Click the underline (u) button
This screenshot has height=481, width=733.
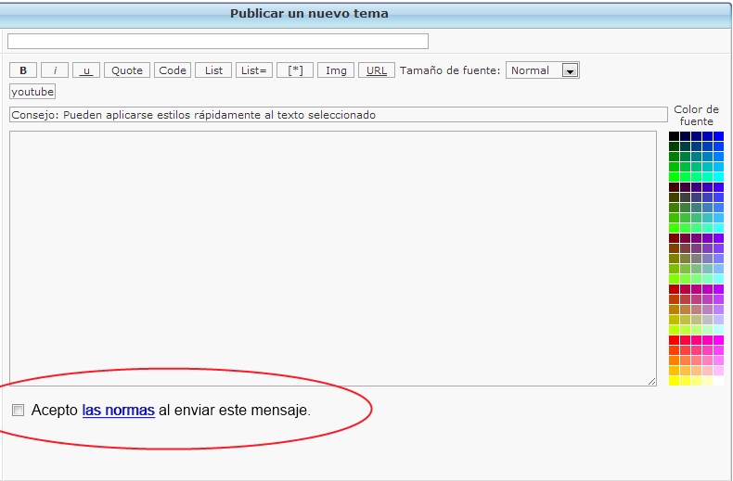click(86, 70)
